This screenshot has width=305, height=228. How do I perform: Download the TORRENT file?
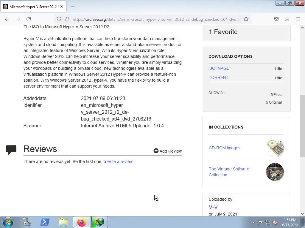pos(218,77)
